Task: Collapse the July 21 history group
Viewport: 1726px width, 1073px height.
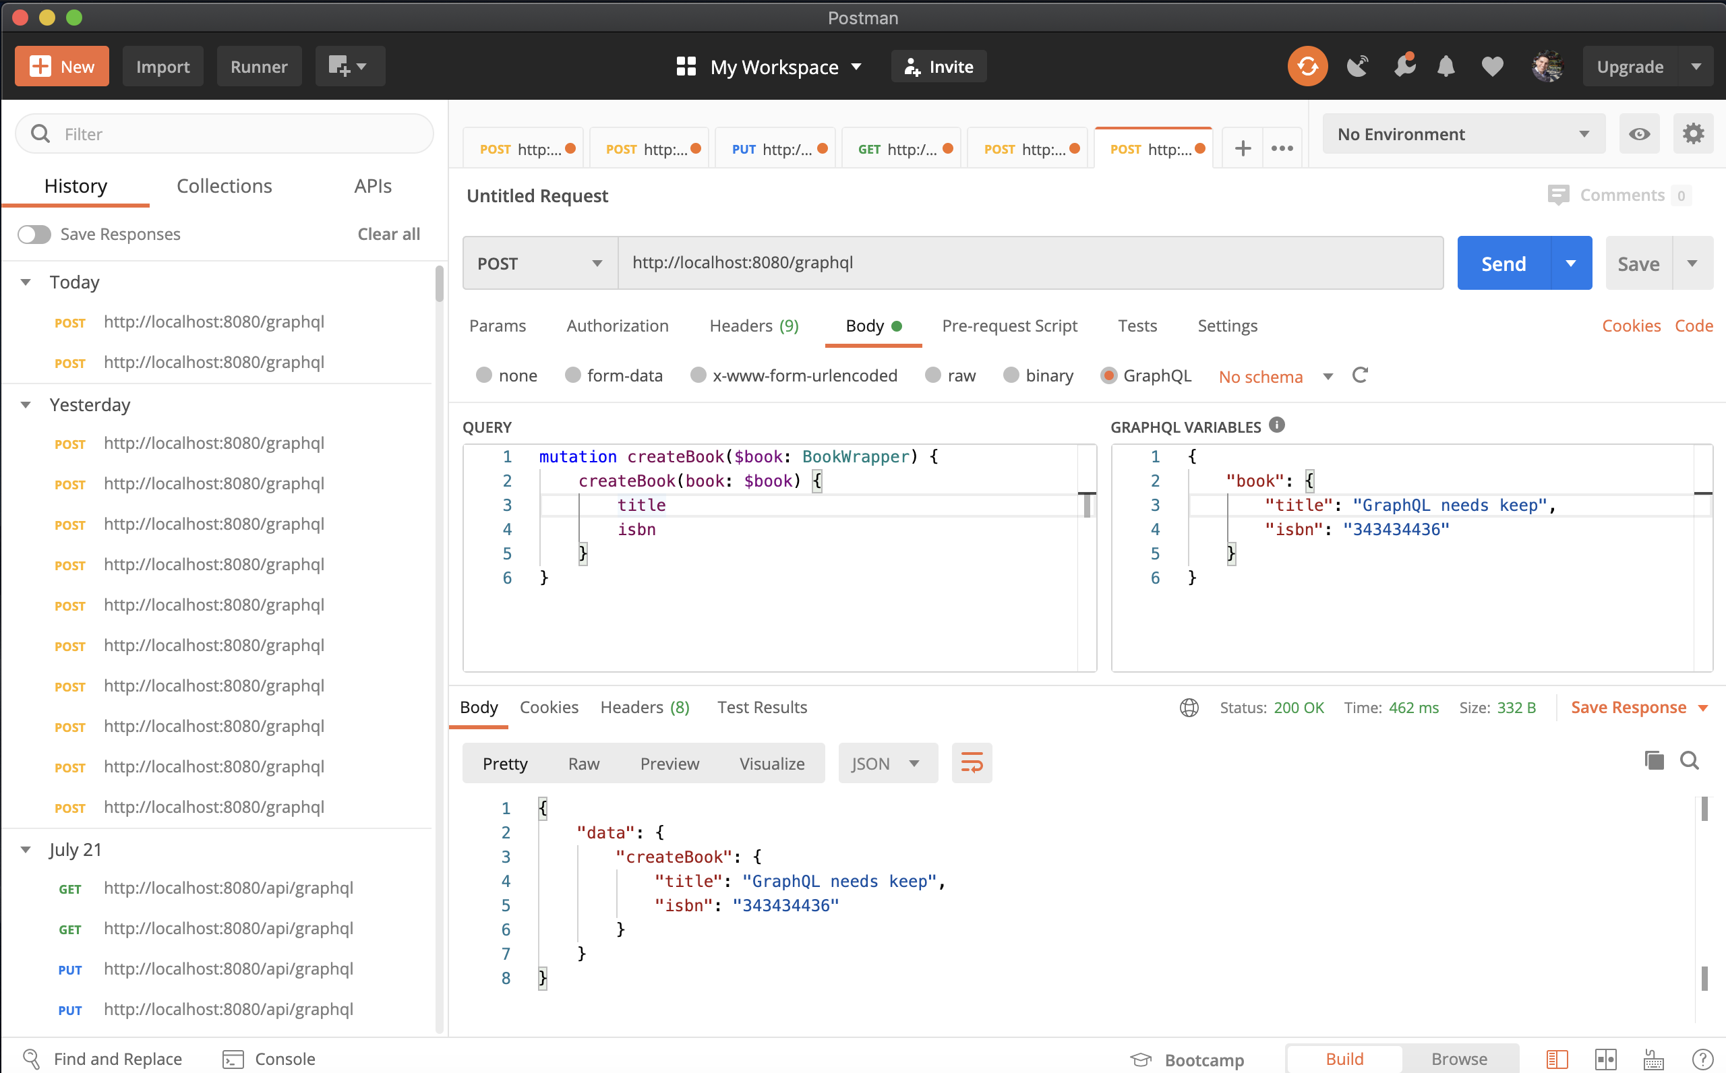Action: pos(26,850)
